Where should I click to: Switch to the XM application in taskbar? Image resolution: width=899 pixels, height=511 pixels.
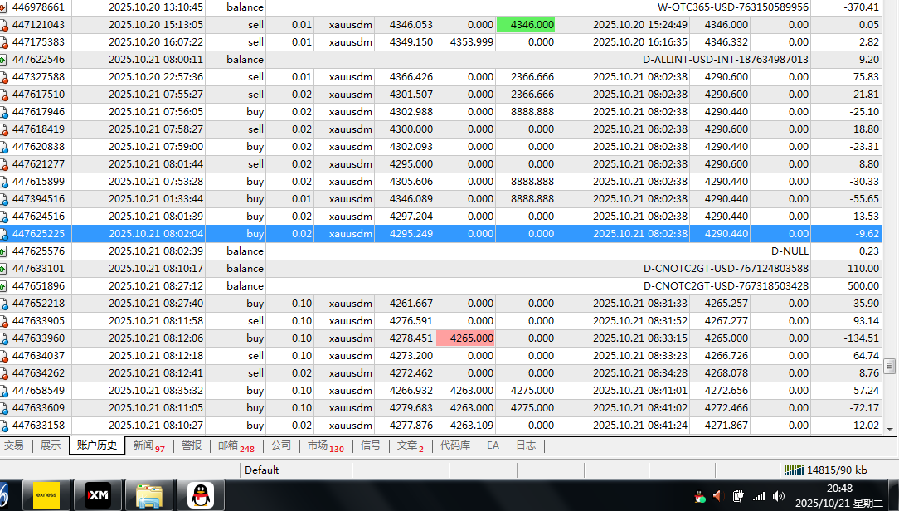[x=98, y=495]
